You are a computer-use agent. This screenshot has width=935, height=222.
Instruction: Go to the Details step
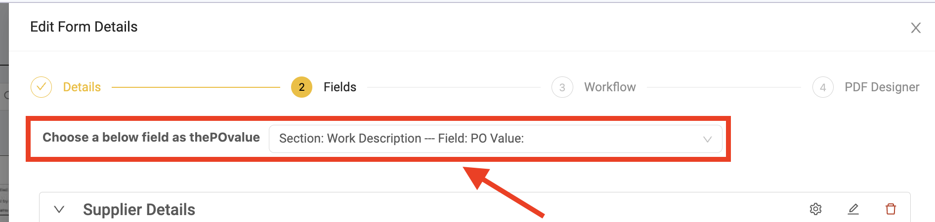pyautogui.click(x=82, y=87)
